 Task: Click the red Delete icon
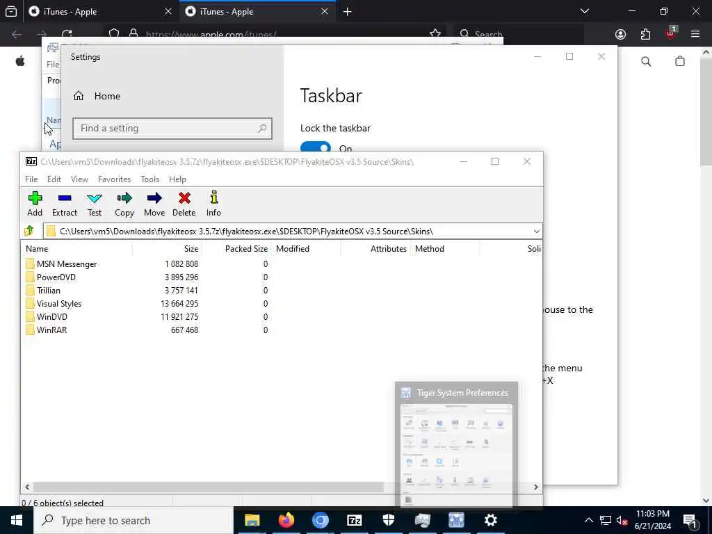click(184, 204)
